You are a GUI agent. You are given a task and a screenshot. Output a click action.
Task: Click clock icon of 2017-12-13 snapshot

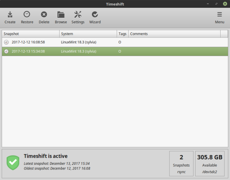[6, 51]
